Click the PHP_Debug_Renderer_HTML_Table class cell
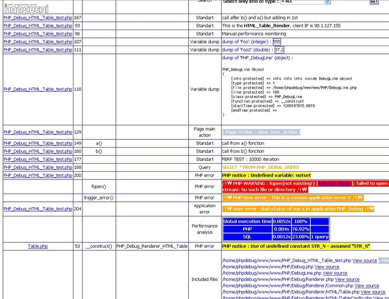Image resolution: width=389 pixels, height=299 pixels. tap(152, 246)
